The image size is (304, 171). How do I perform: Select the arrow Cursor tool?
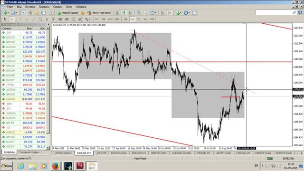tap(5, 19)
